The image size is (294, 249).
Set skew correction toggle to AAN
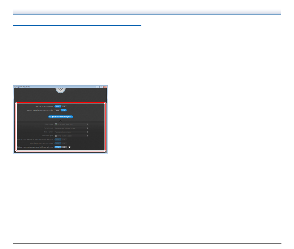(x=57, y=139)
